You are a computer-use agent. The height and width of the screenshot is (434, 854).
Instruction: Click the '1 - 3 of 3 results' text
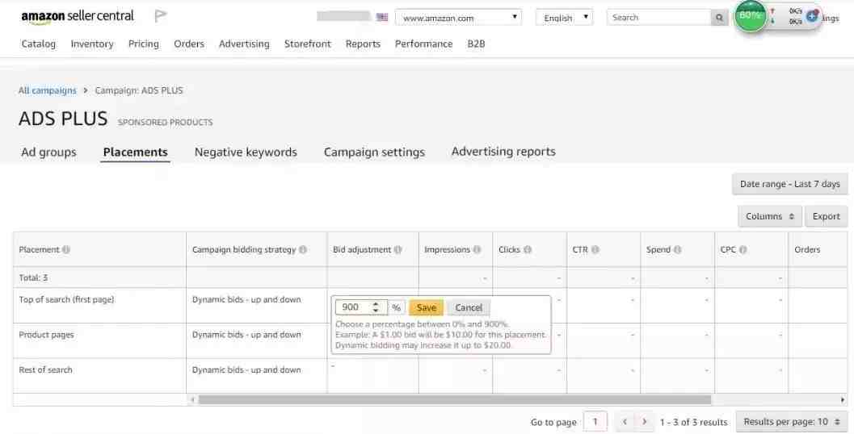pos(693,422)
